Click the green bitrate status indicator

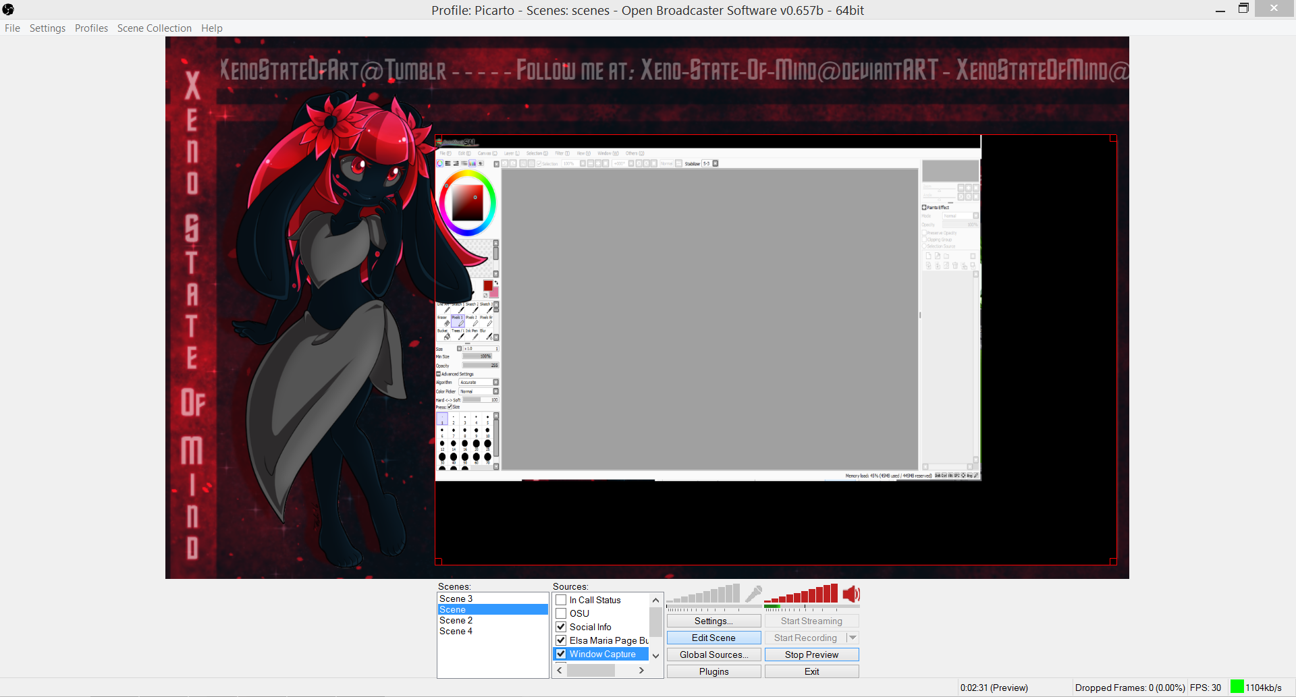tap(1237, 687)
